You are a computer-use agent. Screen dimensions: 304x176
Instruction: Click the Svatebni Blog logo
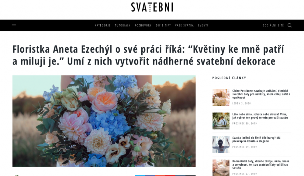pyautogui.click(x=152, y=7)
